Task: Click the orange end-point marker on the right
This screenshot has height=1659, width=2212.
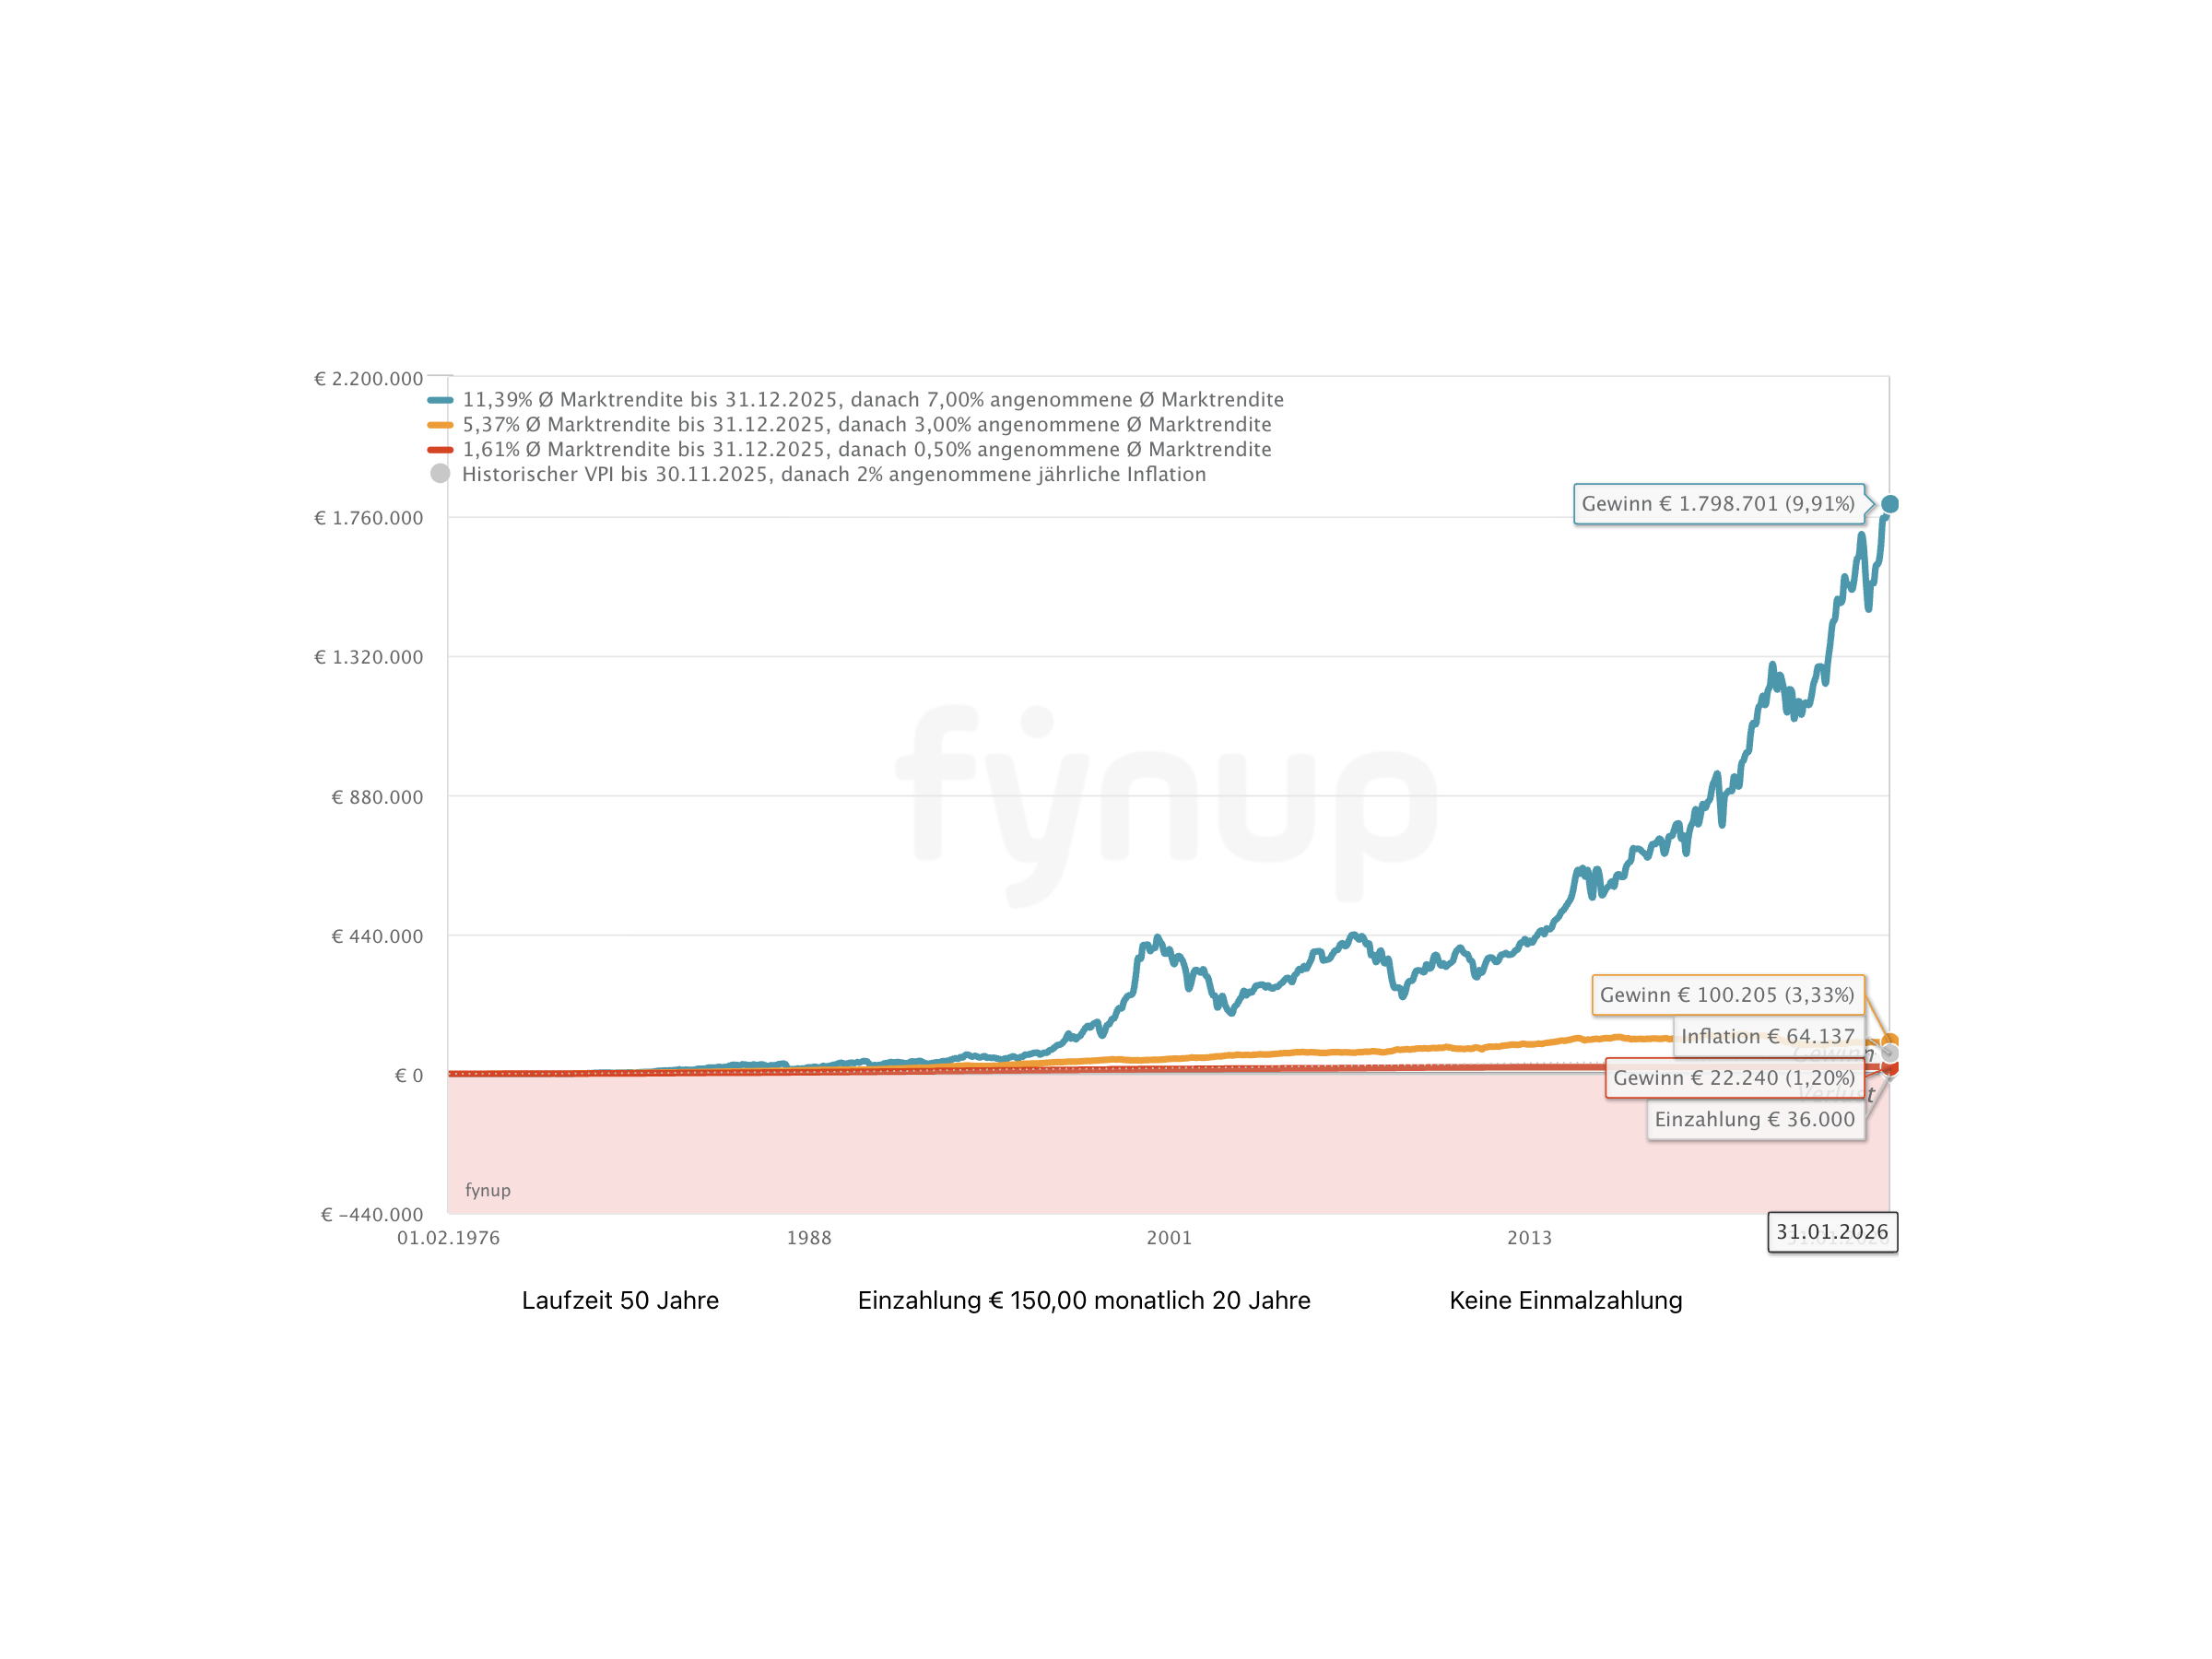Action: pos(1889,1041)
